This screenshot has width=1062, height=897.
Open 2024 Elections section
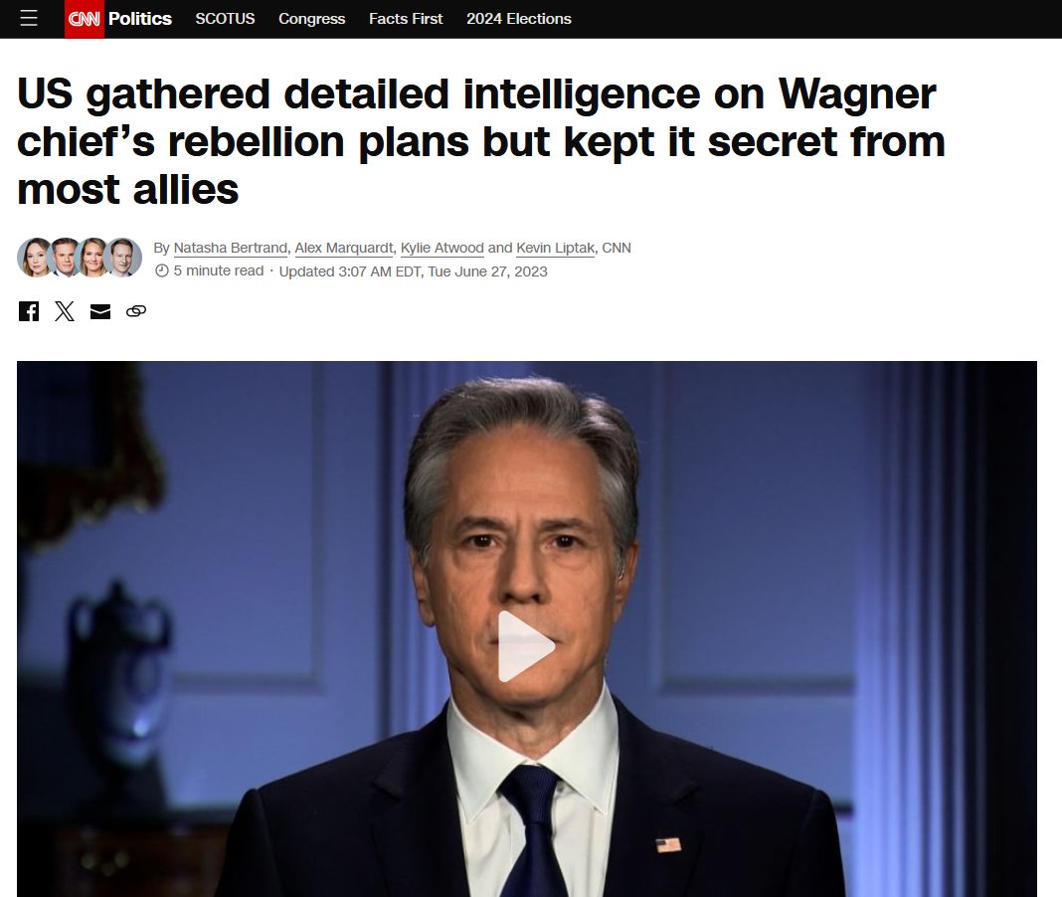click(519, 19)
